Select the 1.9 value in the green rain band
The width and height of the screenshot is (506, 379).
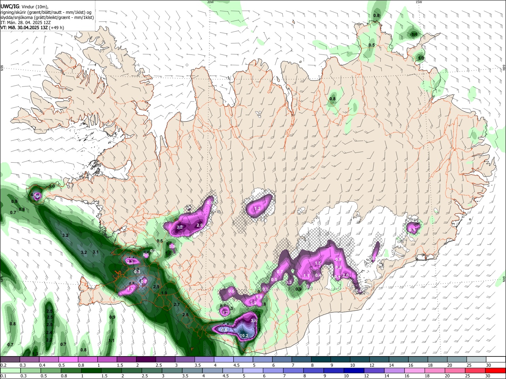coord(164,293)
